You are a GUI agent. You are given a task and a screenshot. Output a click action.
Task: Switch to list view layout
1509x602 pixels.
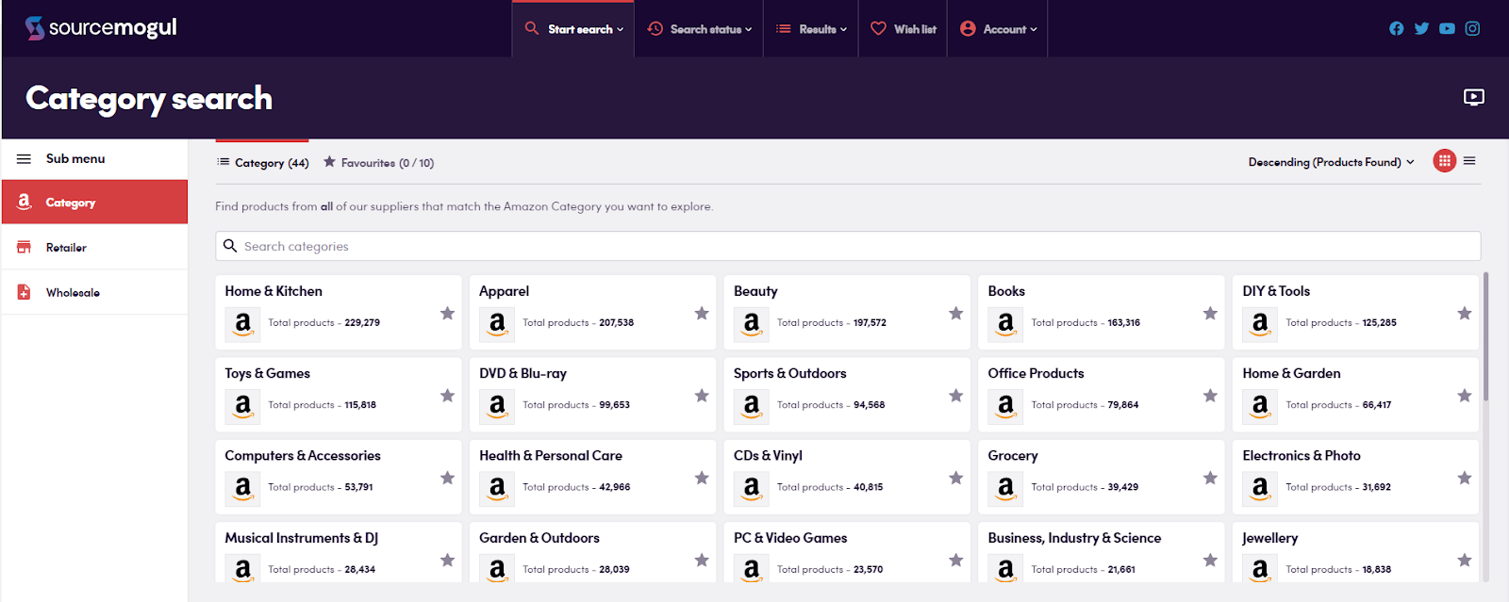pyautogui.click(x=1469, y=161)
